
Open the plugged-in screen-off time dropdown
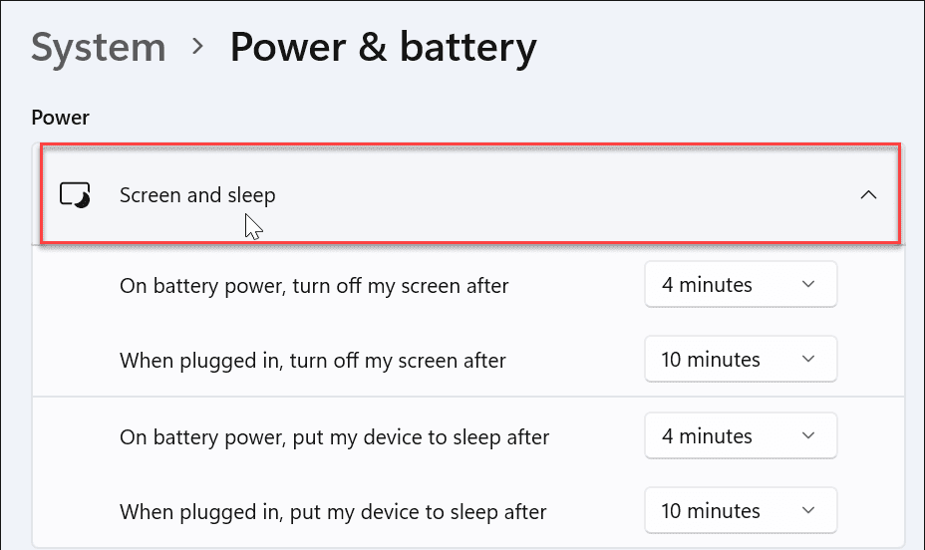(740, 360)
